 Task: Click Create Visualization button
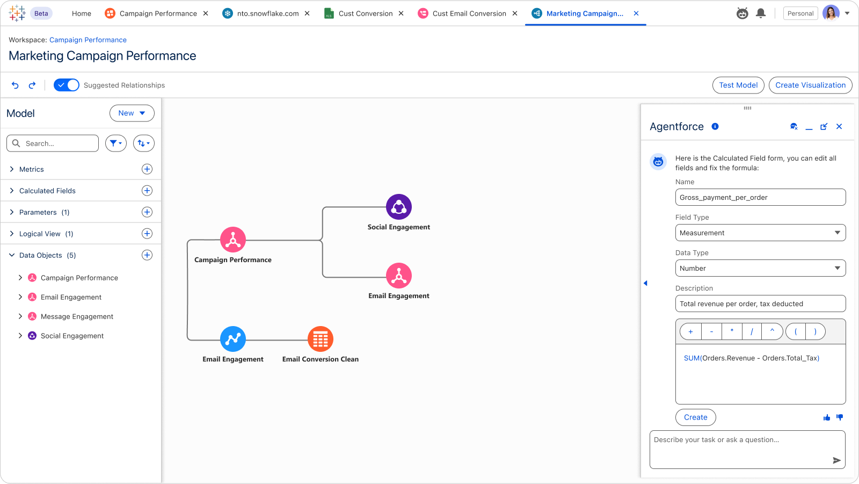click(810, 85)
